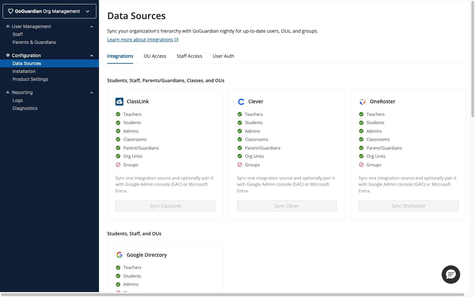Open the chat support bubble
475x297 pixels.
pyautogui.click(x=451, y=275)
